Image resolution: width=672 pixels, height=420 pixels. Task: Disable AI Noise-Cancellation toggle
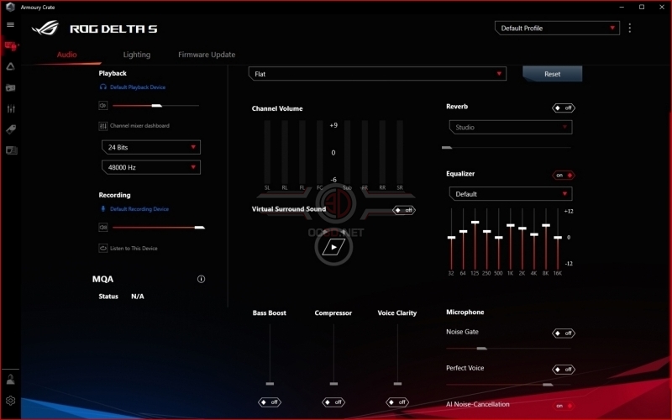pyautogui.click(x=564, y=406)
